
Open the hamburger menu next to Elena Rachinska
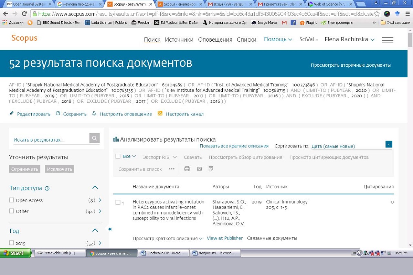388,40
